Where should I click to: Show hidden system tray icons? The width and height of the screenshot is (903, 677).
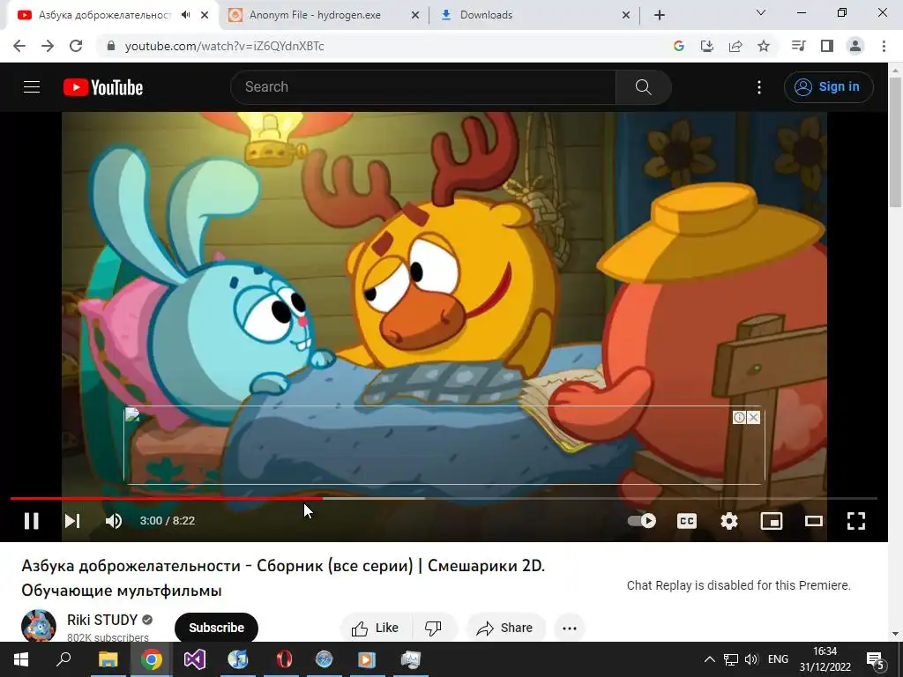(710, 659)
